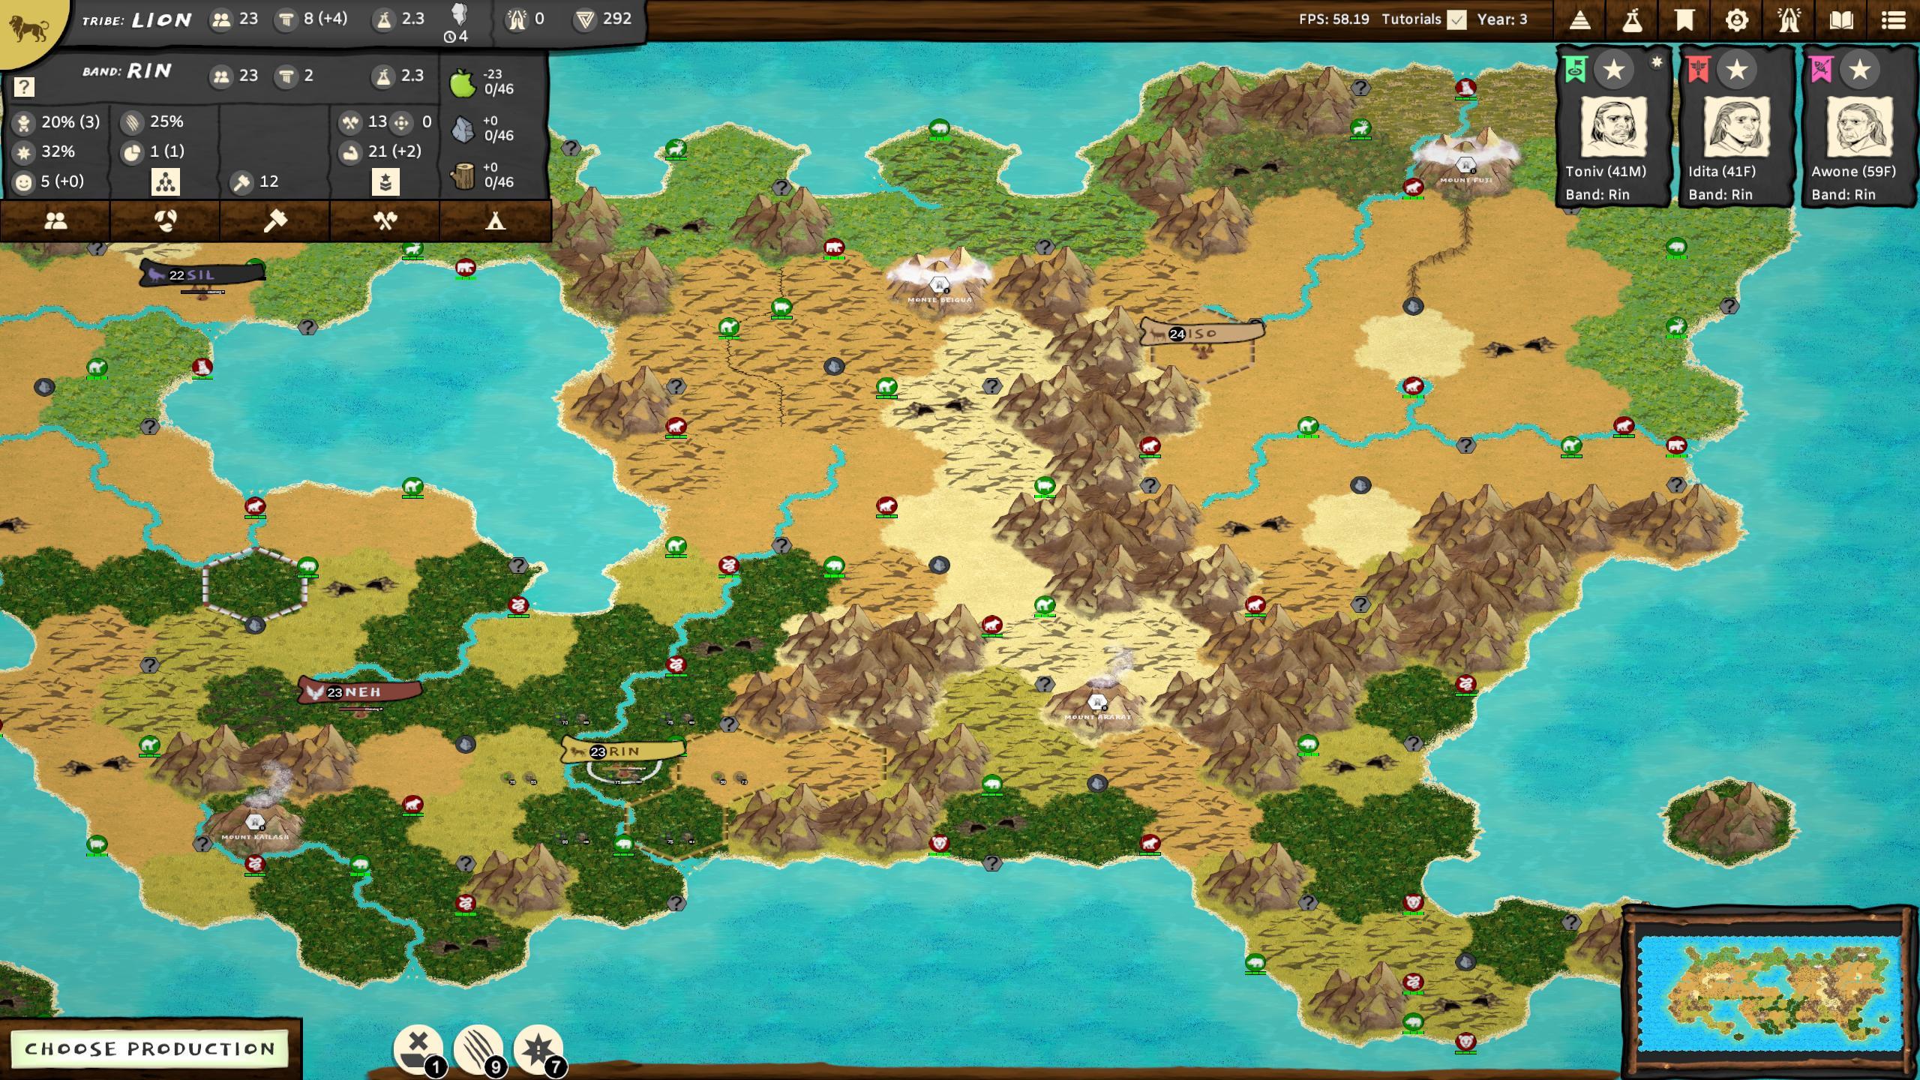This screenshot has width=1920, height=1080.
Task: Select Toniv's portrait
Action: (x=1613, y=128)
